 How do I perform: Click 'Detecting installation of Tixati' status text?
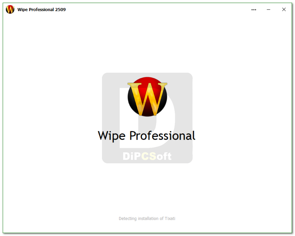pyautogui.click(x=147, y=219)
